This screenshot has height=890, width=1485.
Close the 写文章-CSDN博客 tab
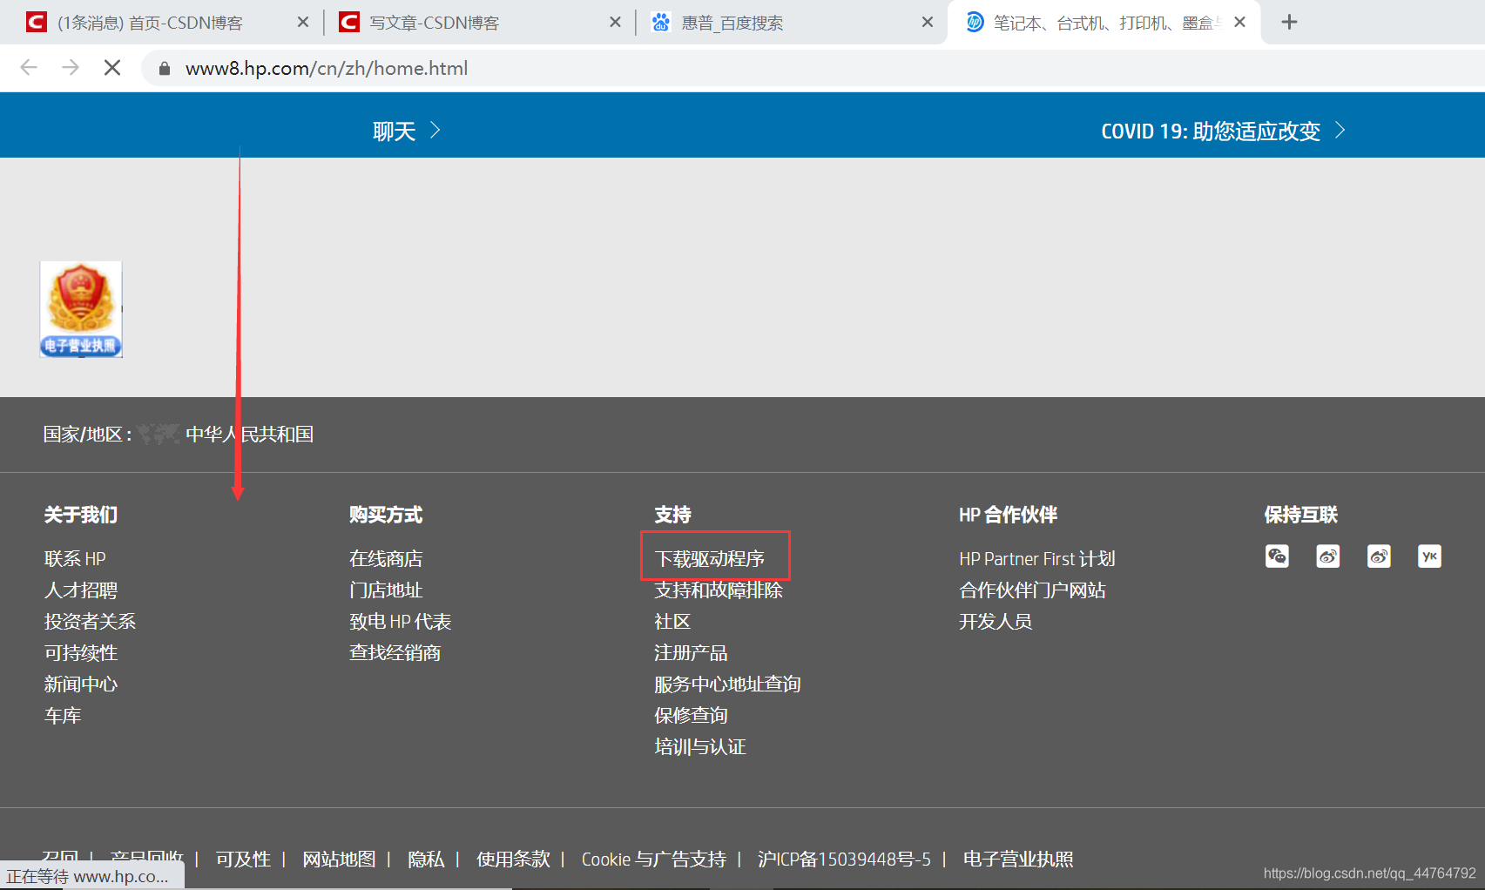pos(616,22)
